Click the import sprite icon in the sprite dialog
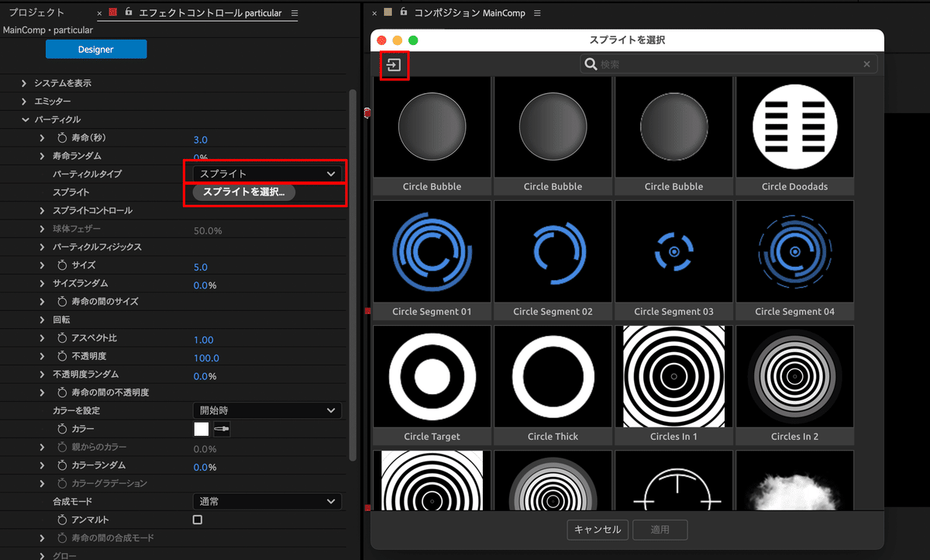The height and width of the screenshot is (560, 930). tap(394, 66)
